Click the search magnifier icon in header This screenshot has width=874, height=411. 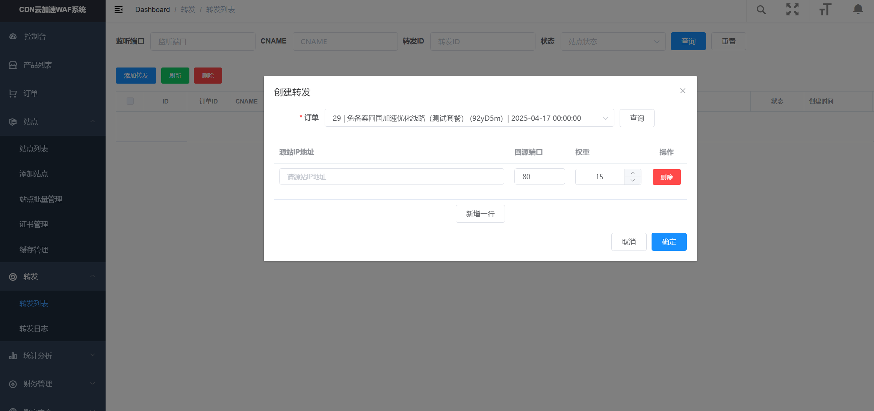point(761,10)
